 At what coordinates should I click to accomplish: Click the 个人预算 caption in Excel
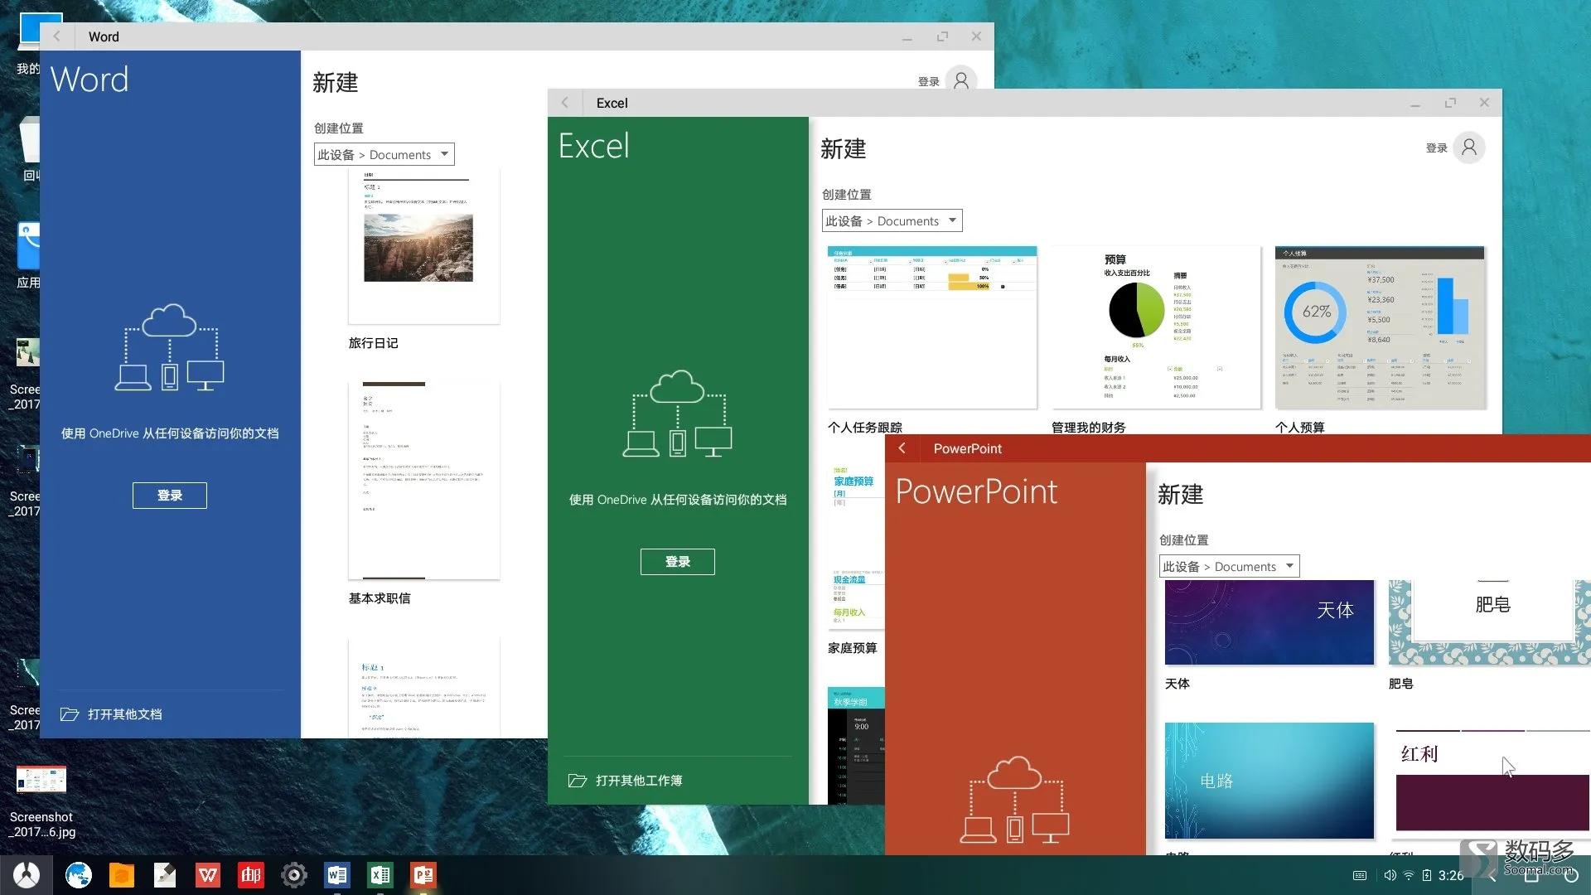click(1300, 428)
